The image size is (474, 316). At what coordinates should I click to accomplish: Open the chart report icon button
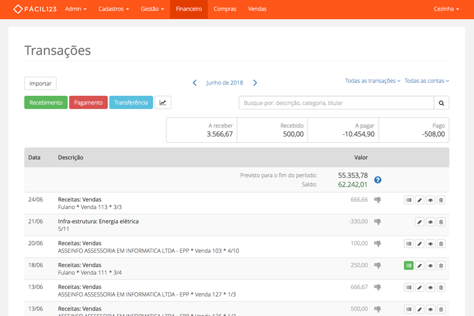(163, 103)
